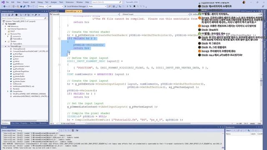Open the Edit menu

[13, 2]
